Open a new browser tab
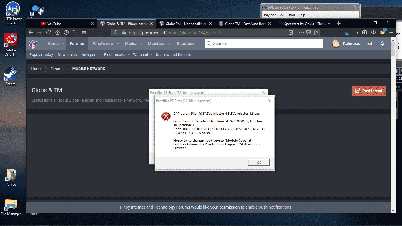The width and height of the screenshot is (402, 226). pos(339,24)
